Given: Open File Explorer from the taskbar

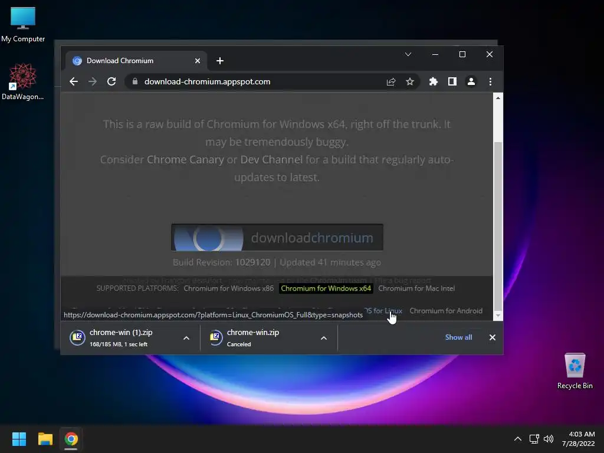Looking at the screenshot, I should [45, 439].
